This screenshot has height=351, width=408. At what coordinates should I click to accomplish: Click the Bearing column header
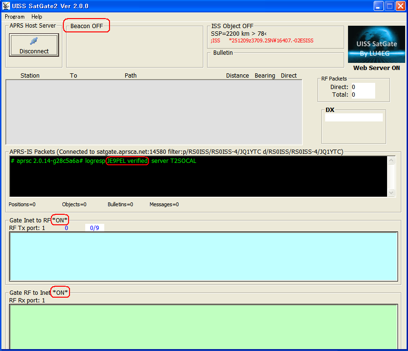pos(265,76)
